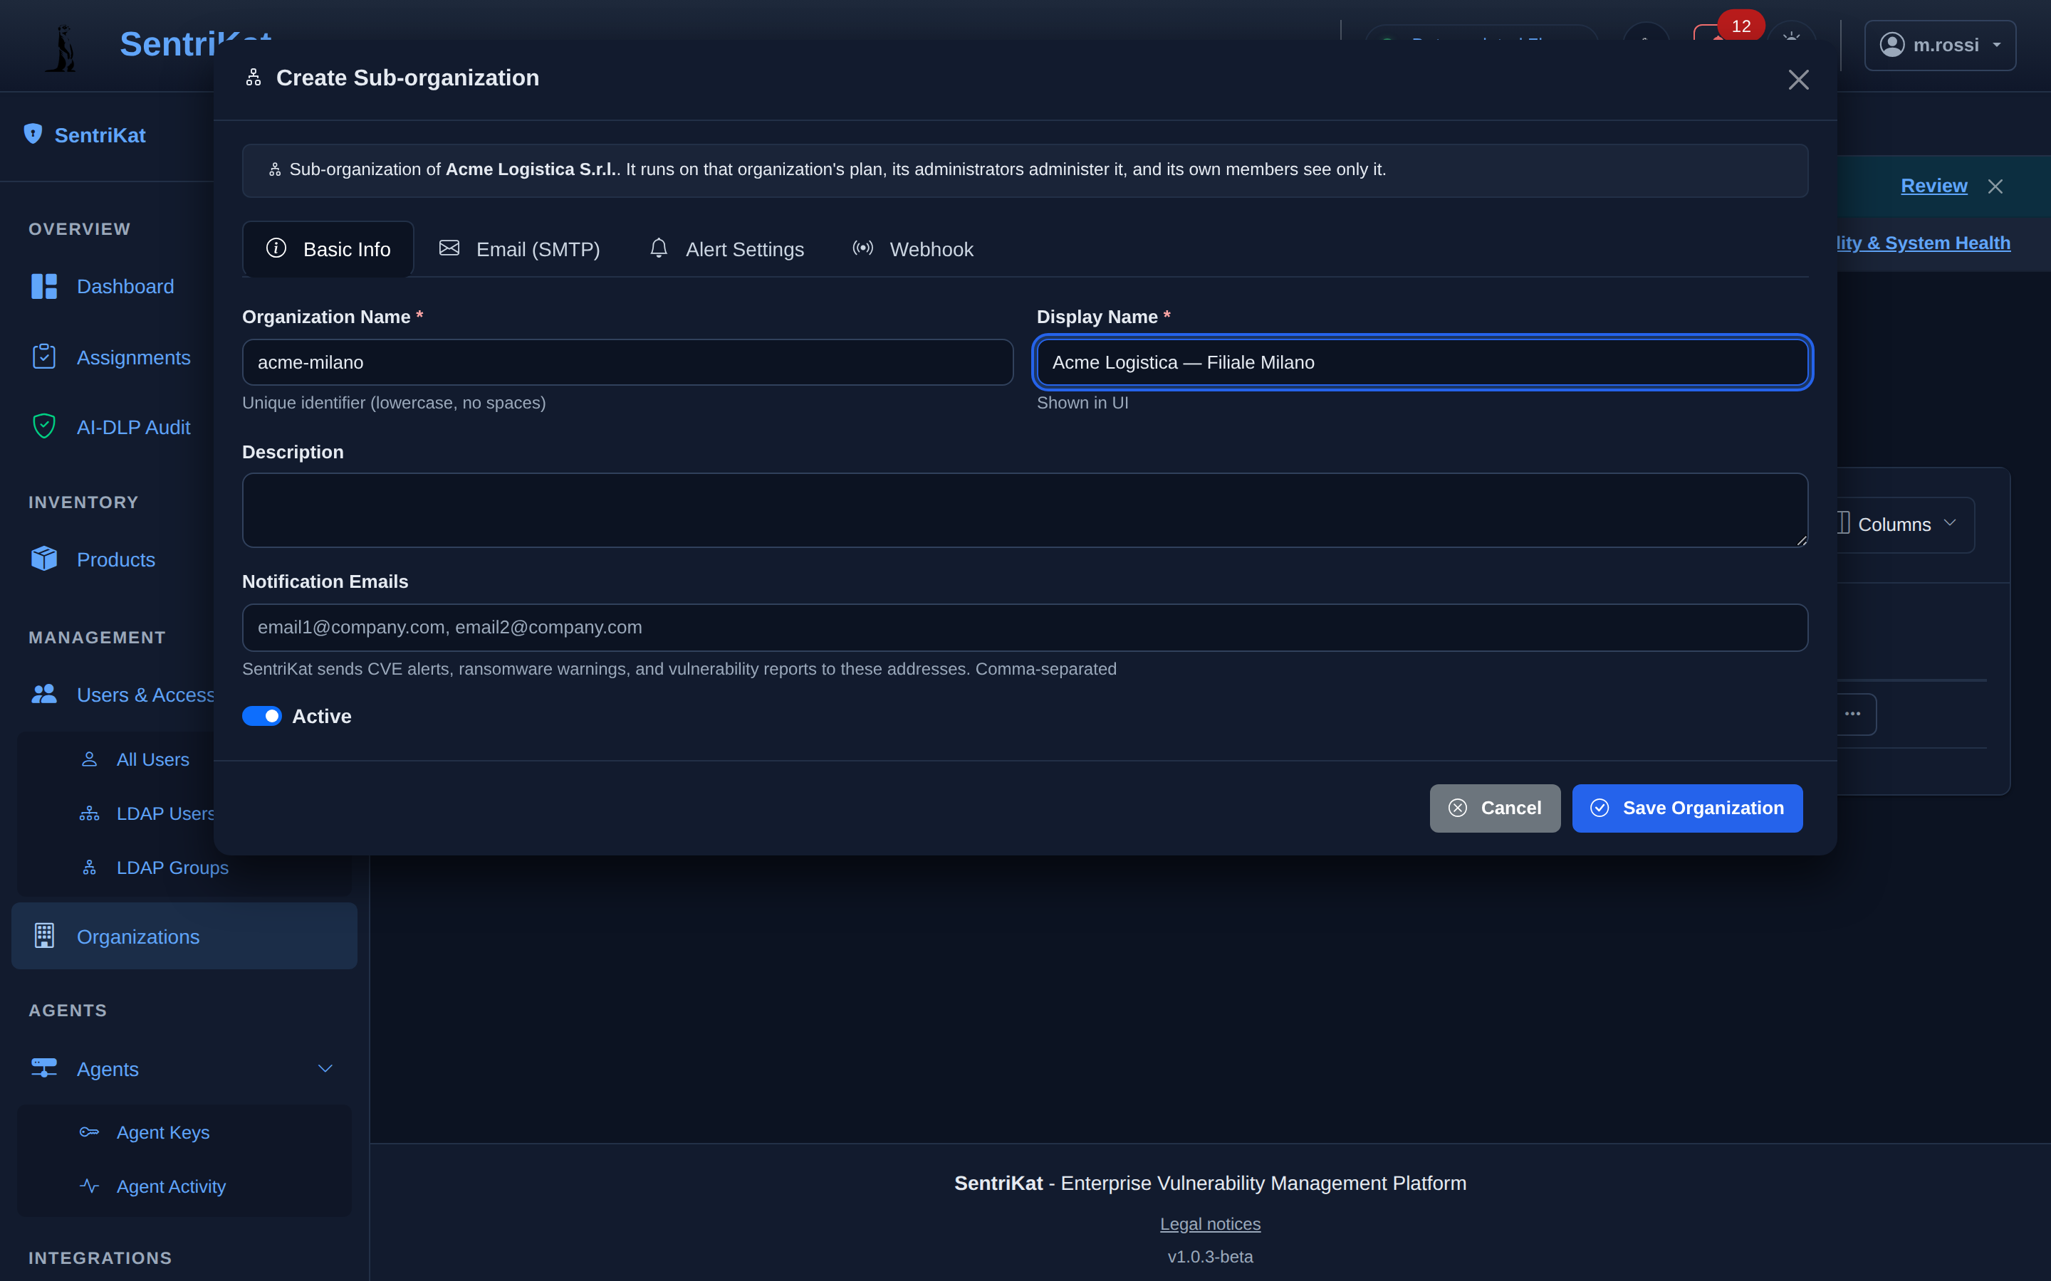Image resolution: width=2051 pixels, height=1281 pixels.
Task: Click into the Display Name field
Action: pos(1422,363)
